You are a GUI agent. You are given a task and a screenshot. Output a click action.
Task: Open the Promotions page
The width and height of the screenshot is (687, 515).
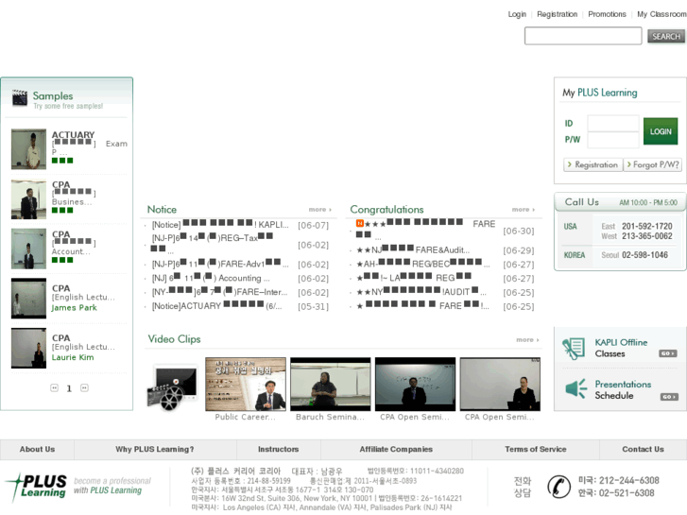tap(607, 14)
